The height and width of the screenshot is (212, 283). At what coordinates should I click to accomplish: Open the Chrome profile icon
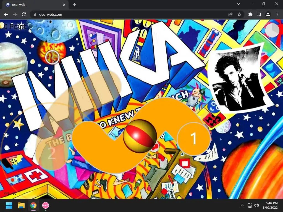pos(268,14)
